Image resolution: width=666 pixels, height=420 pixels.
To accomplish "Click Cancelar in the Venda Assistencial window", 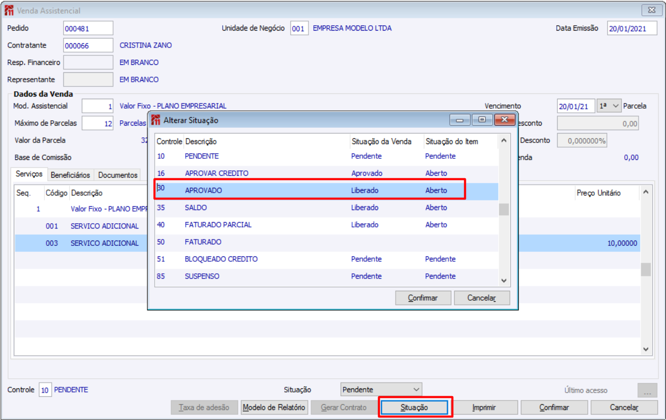I will point(624,407).
